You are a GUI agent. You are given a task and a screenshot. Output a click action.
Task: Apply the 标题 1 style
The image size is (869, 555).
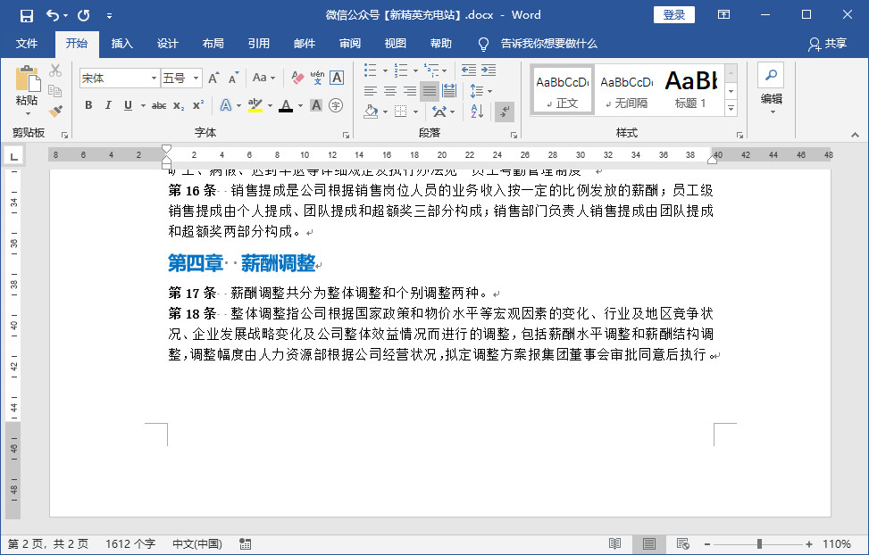[690, 89]
